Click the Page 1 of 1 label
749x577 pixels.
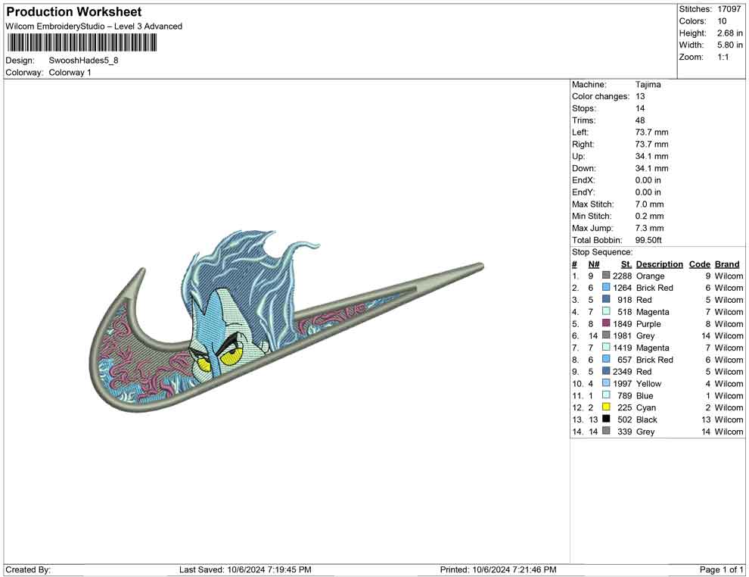pyautogui.click(x=721, y=569)
